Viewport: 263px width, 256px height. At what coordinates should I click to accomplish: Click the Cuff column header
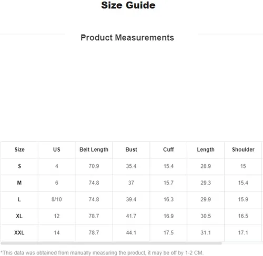click(x=168, y=150)
